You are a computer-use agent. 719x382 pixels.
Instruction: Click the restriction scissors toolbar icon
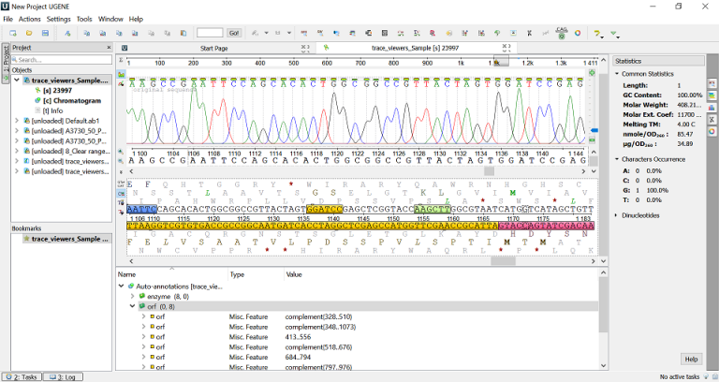tap(529, 33)
